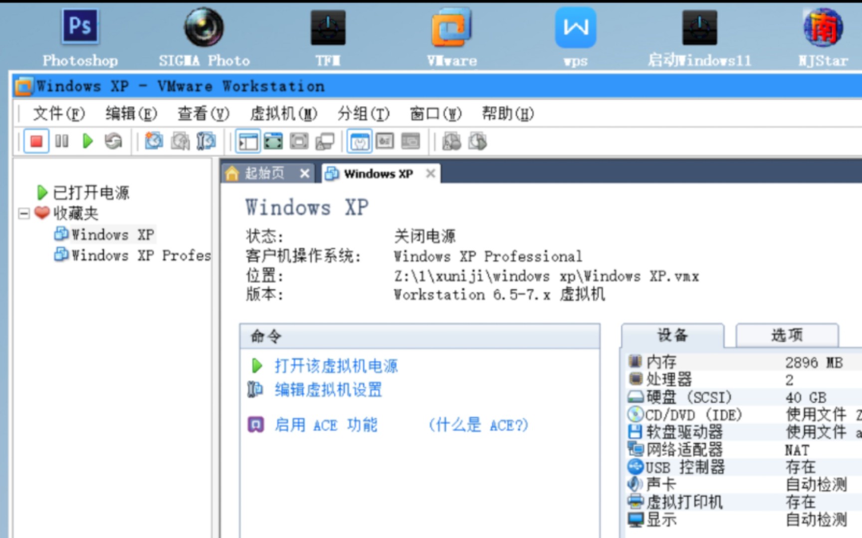The image size is (862, 538).
Task: Select the 网络适配器 device row
Action: point(743,450)
